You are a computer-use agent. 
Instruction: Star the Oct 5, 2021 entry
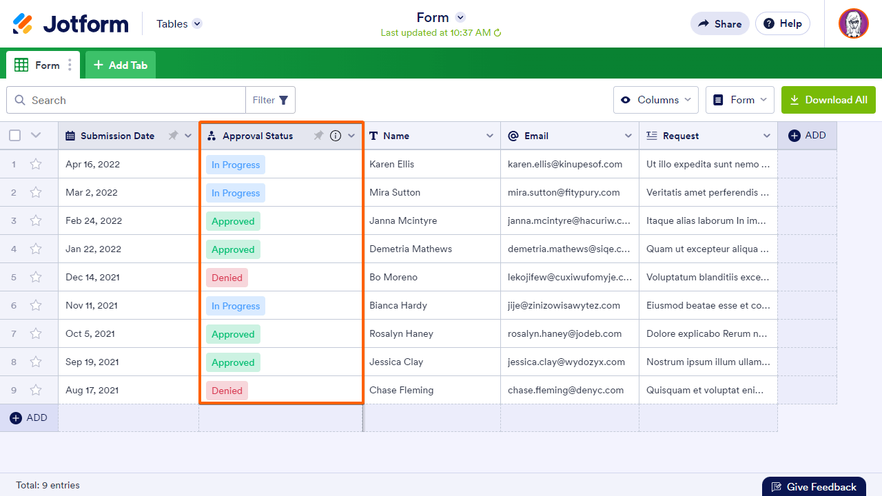point(36,333)
